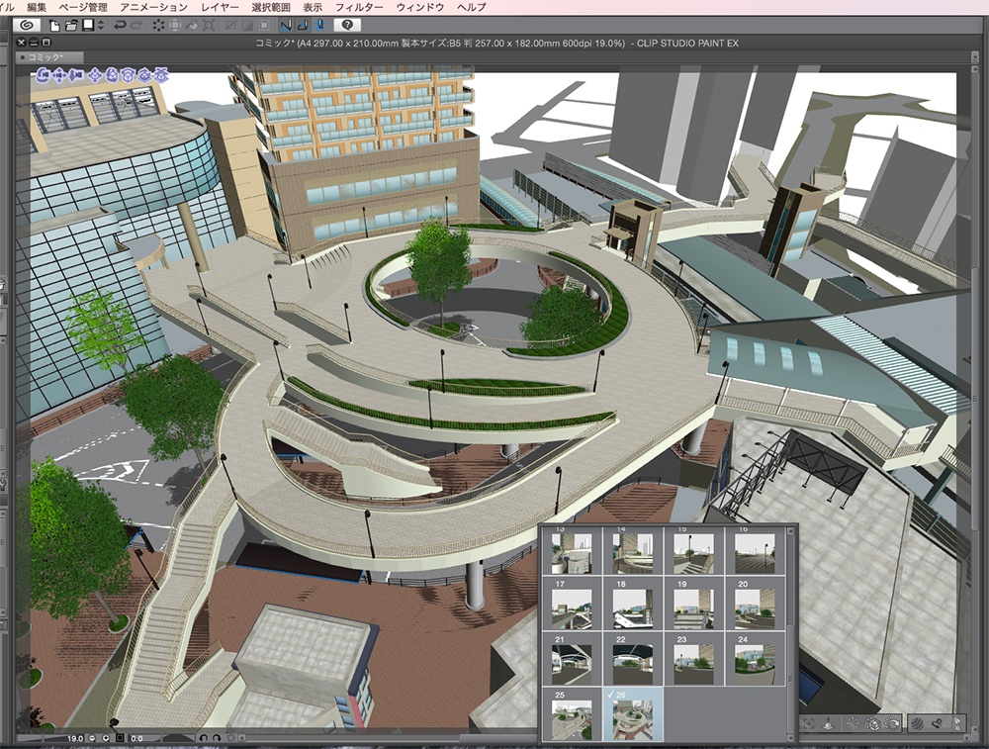The width and height of the screenshot is (989, 749).
Task: Select camera preset thumbnail 20
Action: [755, 604]
